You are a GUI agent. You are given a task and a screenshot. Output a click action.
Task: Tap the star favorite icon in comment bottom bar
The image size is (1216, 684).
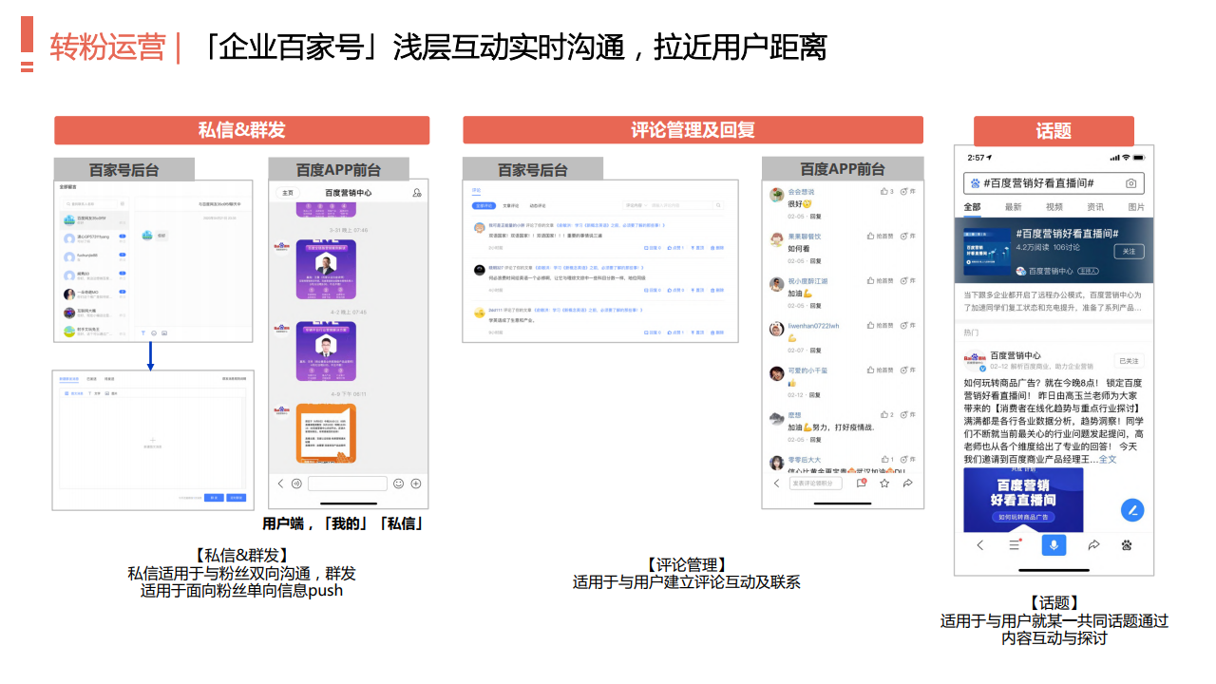tap(884, 484)
